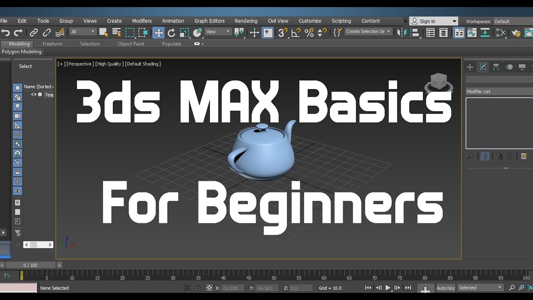Switch to the Object Paint tab
533x300 pixels.
(131, 44)
